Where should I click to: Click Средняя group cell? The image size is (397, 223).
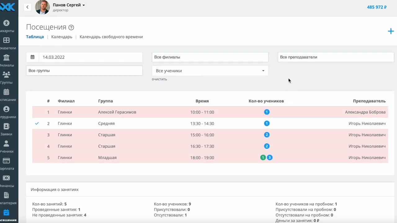click(x=106, y=123)
